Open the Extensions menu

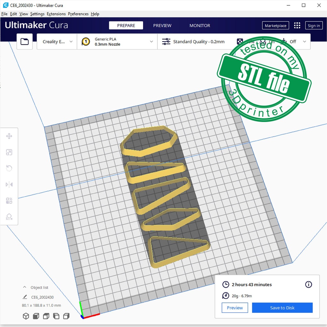tap(56, 14)
